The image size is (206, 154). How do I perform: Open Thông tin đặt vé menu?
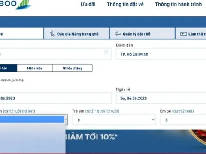125,4
